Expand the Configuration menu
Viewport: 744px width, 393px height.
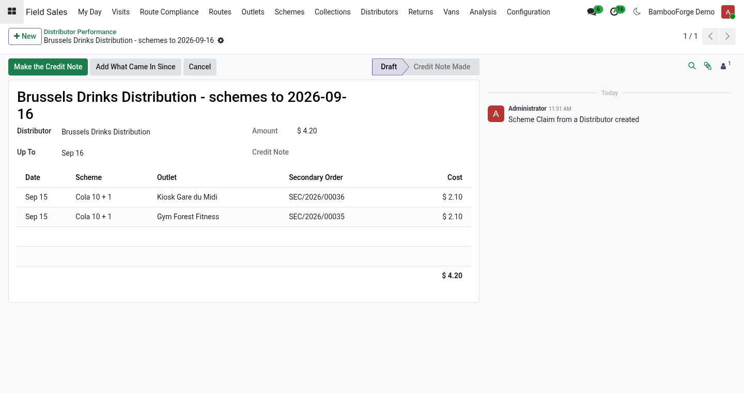[529, 12]
